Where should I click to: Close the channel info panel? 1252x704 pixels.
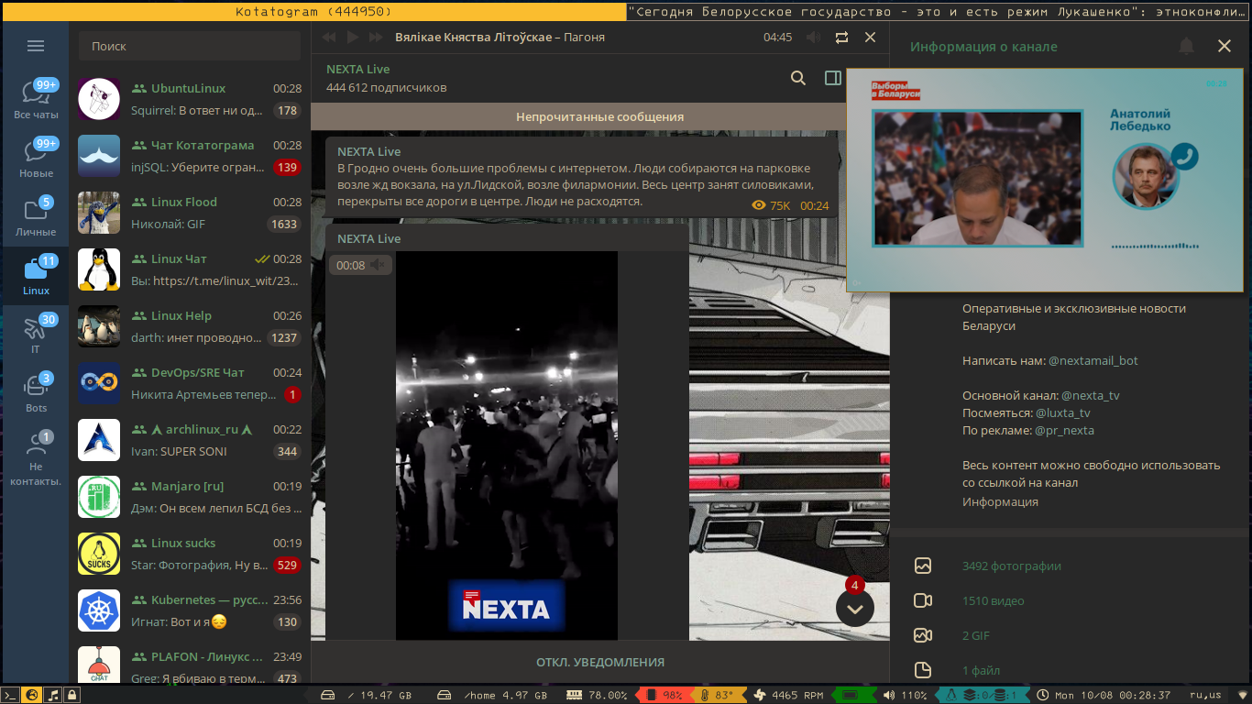point(1225,46)
